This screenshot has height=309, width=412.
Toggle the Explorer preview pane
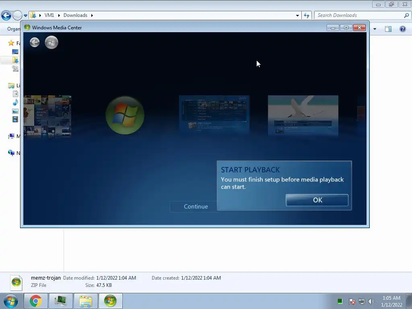tap(388, 29)
